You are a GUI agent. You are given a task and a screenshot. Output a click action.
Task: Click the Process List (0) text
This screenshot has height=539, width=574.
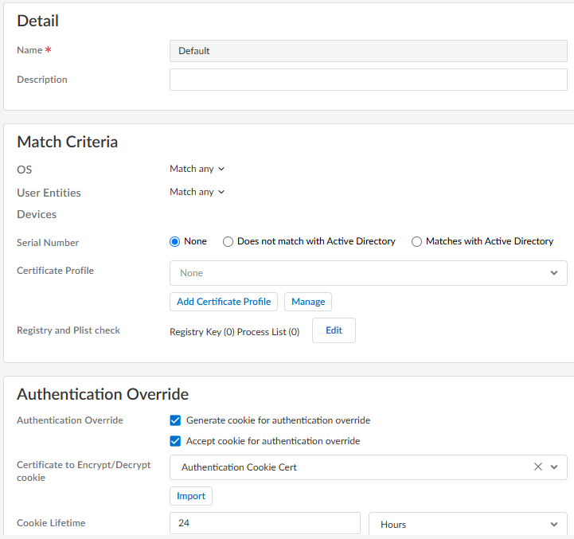pos(268,332)
